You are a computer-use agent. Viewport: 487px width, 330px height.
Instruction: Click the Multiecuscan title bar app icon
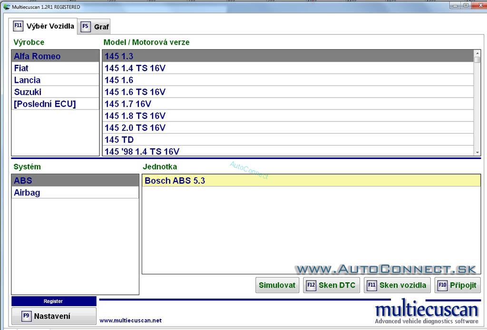click(x=7, y=7)
